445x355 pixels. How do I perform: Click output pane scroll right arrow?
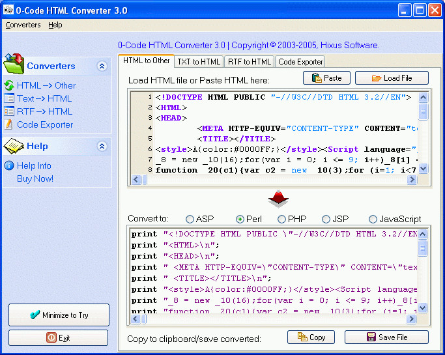(x=411, y=319)
